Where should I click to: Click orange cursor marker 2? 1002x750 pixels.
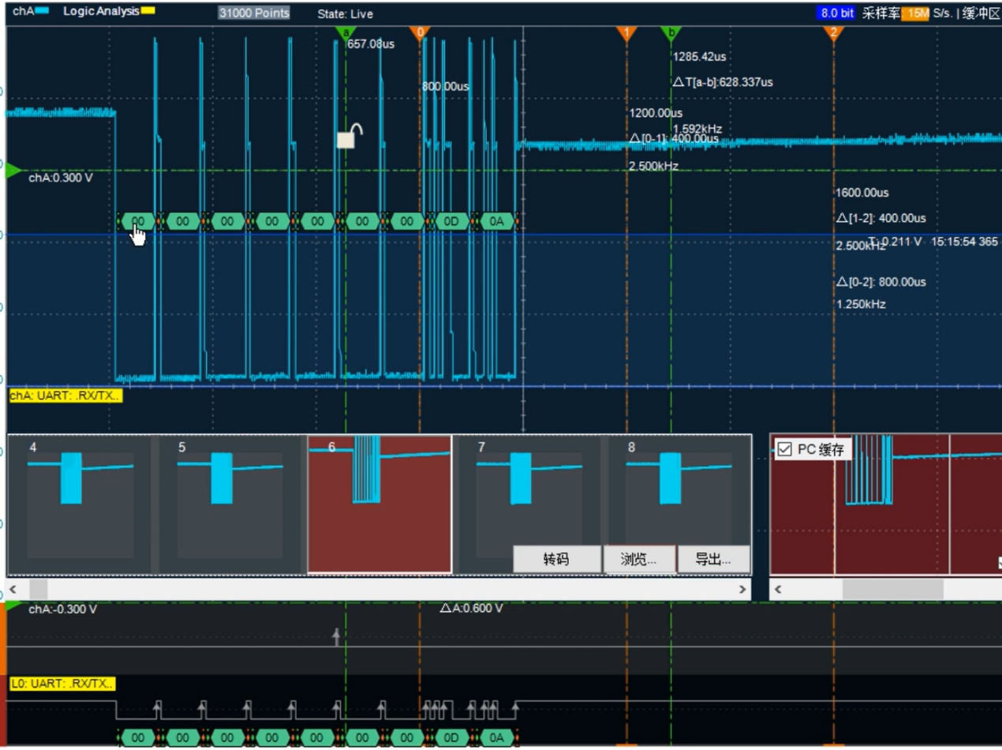point(833,32)
